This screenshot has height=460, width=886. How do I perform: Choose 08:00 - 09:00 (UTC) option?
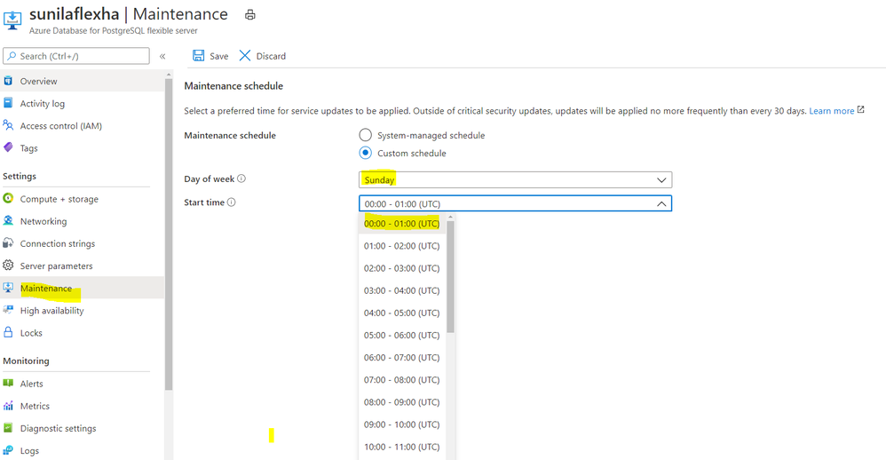(402, 402)
